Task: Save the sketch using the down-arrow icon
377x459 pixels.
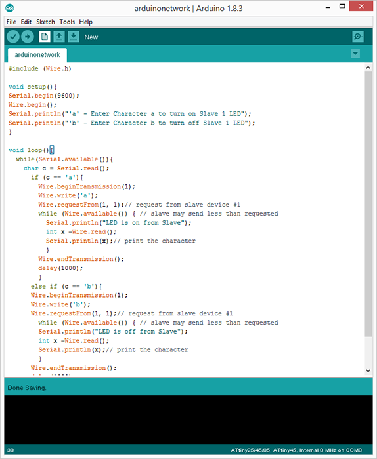Action: click(74, 37)
